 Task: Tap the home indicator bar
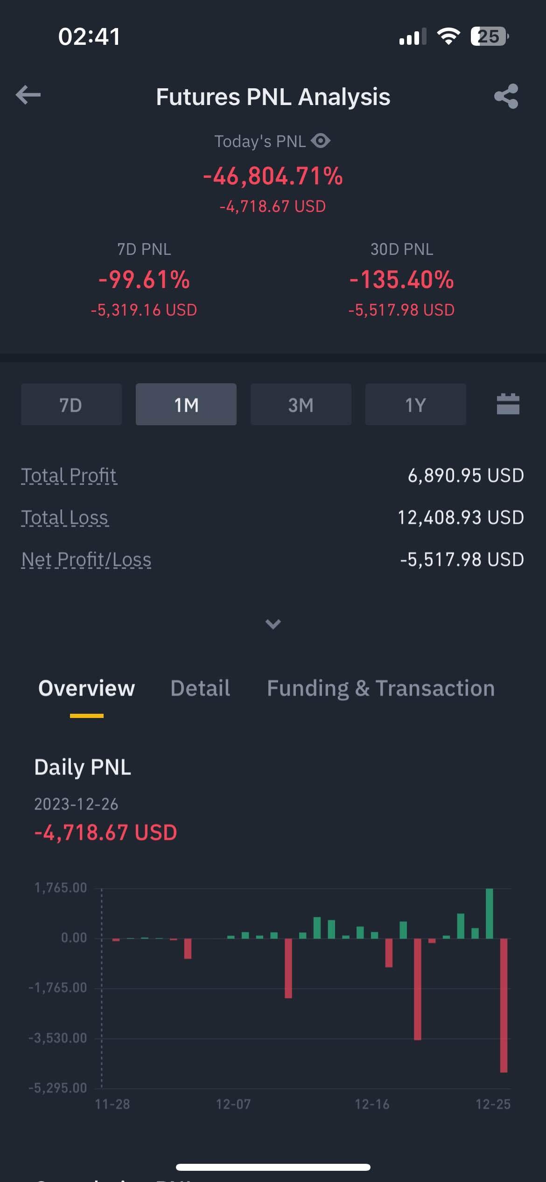coord(273,1167)
